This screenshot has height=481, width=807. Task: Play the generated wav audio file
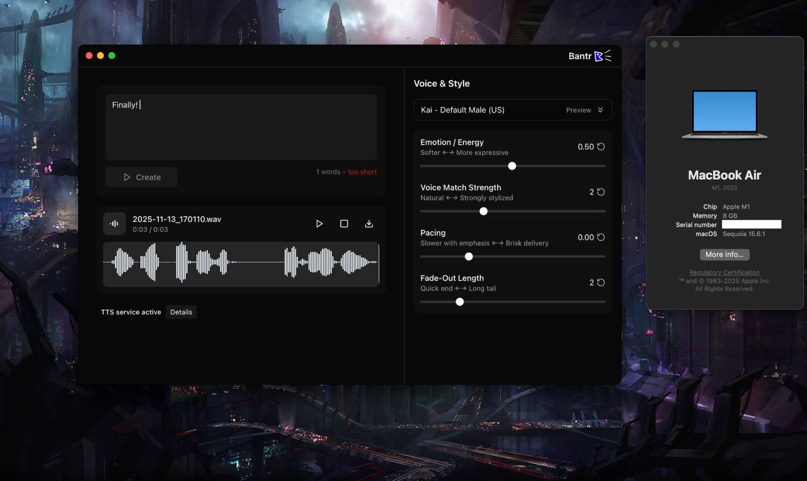coord(319,224)
